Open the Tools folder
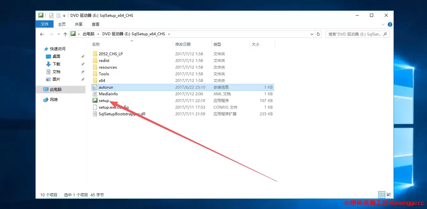 [103, 74]
